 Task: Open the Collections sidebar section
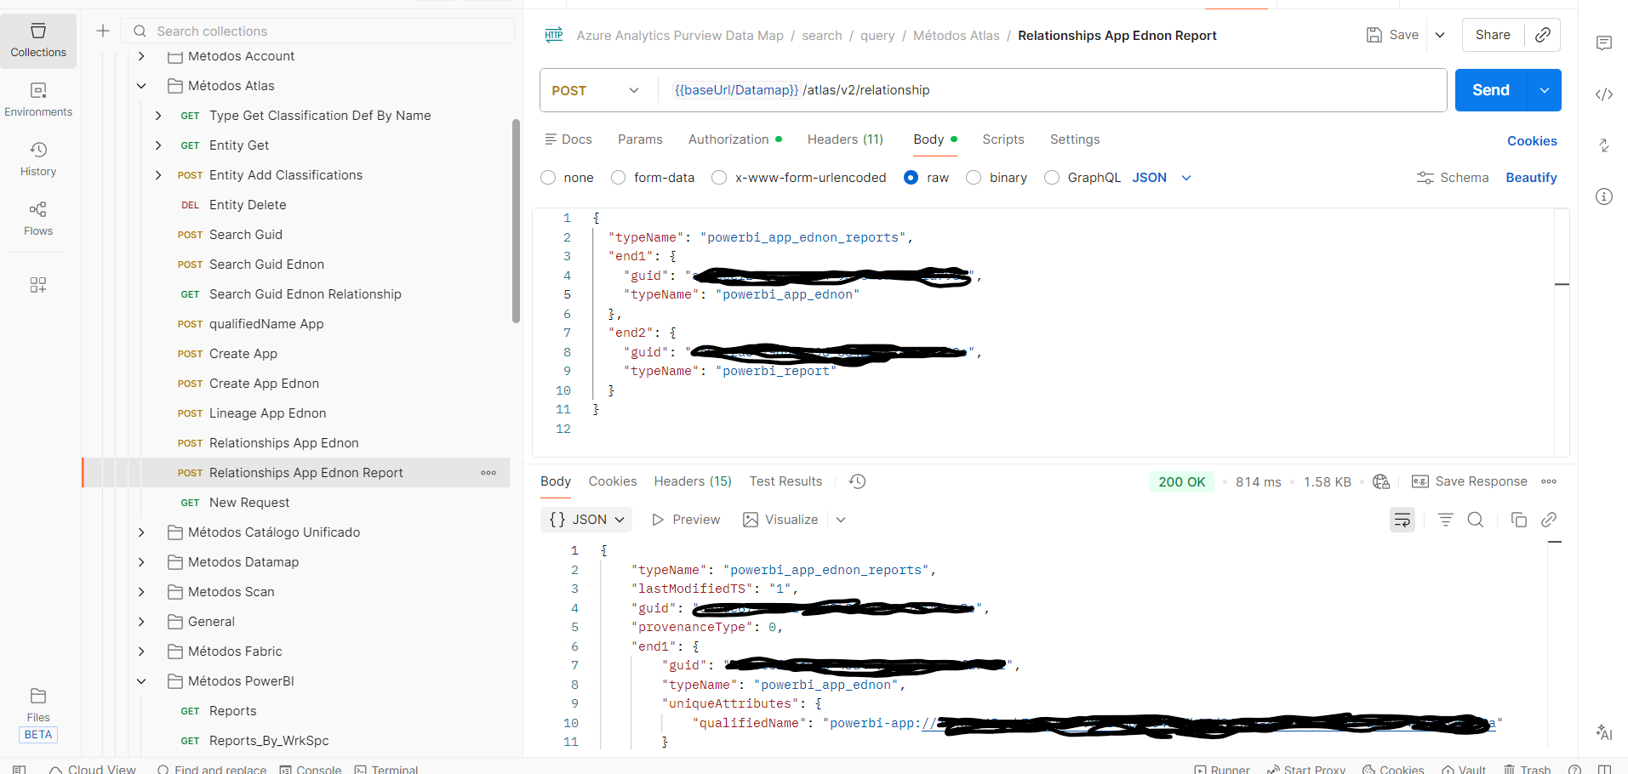pyautogui.click(x=38, y=41)
